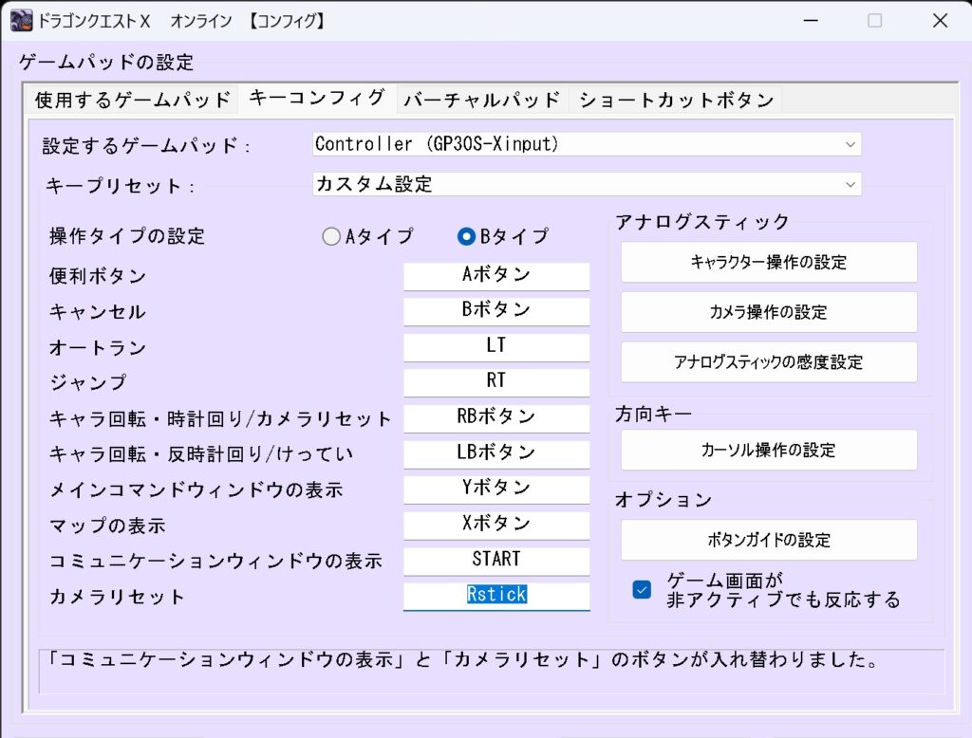Switch to the バーチャルパッド tab
The width and height of the screenshot is (972, 738).
[x=481, y=100]
